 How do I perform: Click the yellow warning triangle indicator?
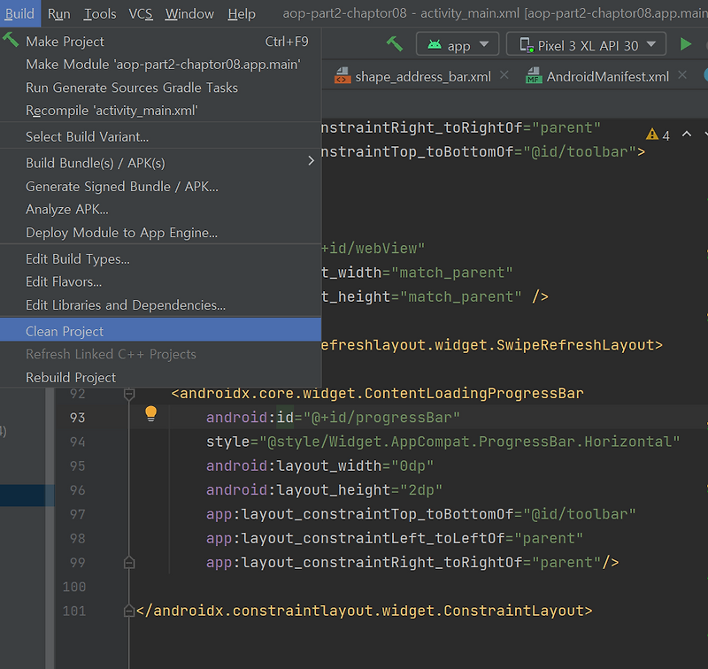[x=652, y=135]
